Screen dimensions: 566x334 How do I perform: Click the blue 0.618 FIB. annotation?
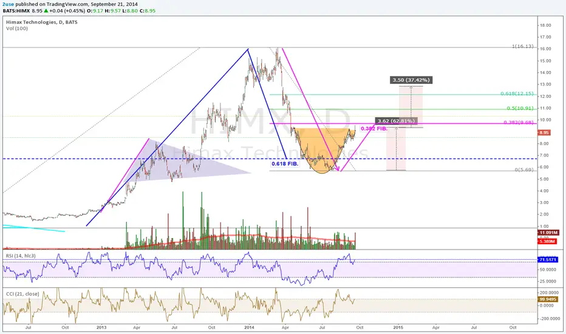(x=285, y=163)
